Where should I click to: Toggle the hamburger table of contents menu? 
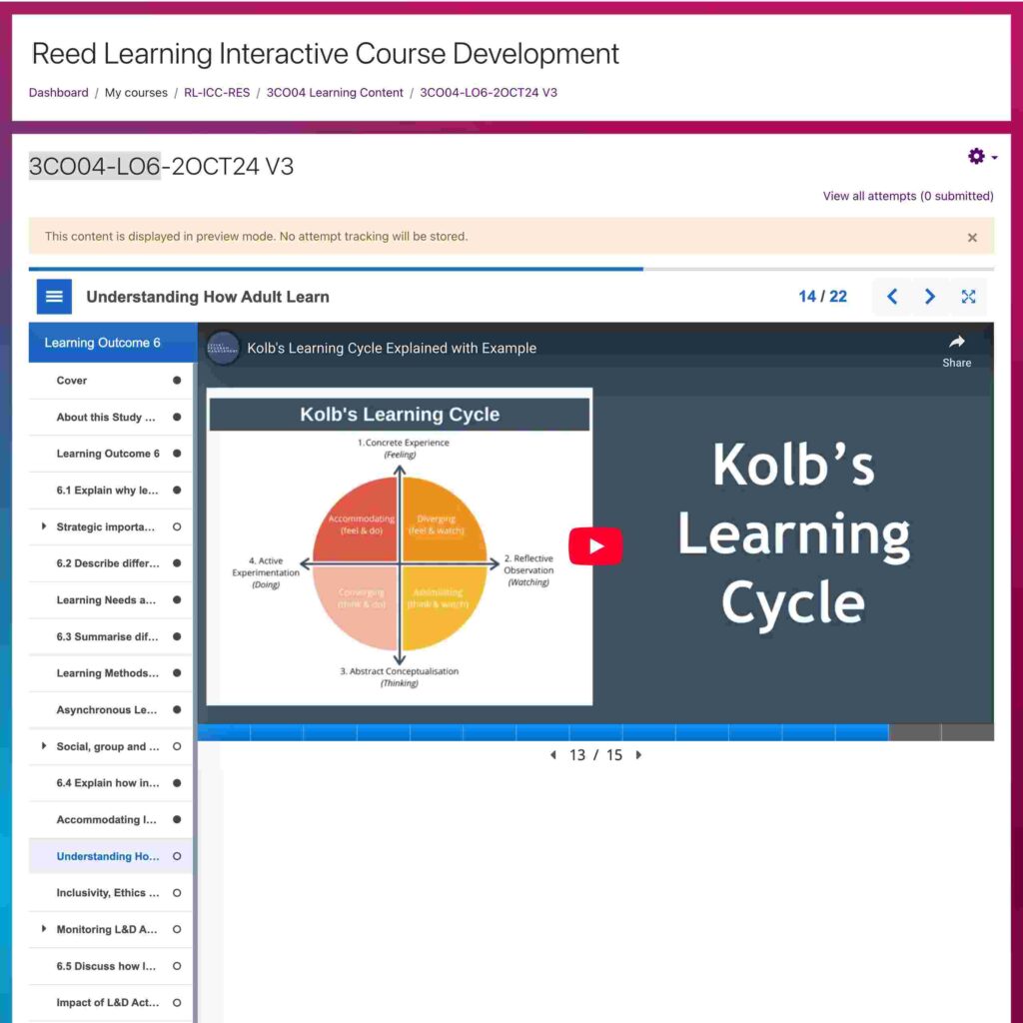click(54, 297)
